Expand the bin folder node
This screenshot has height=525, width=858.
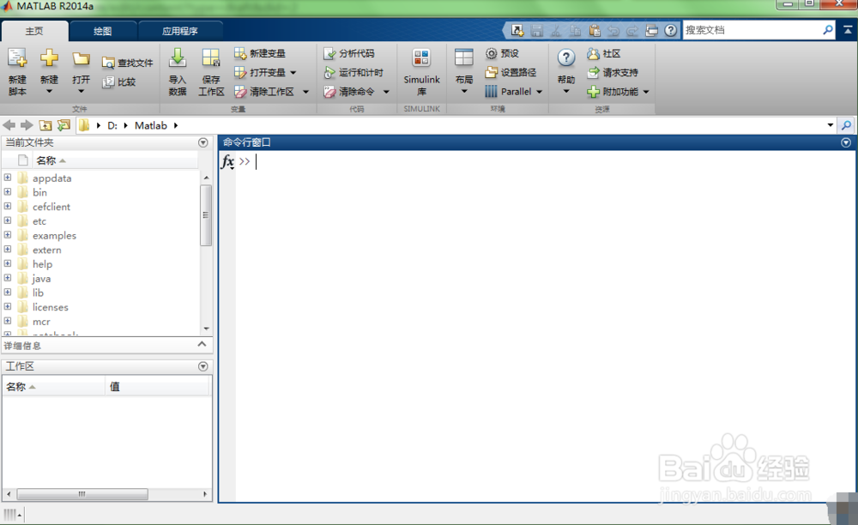point(8,191)
